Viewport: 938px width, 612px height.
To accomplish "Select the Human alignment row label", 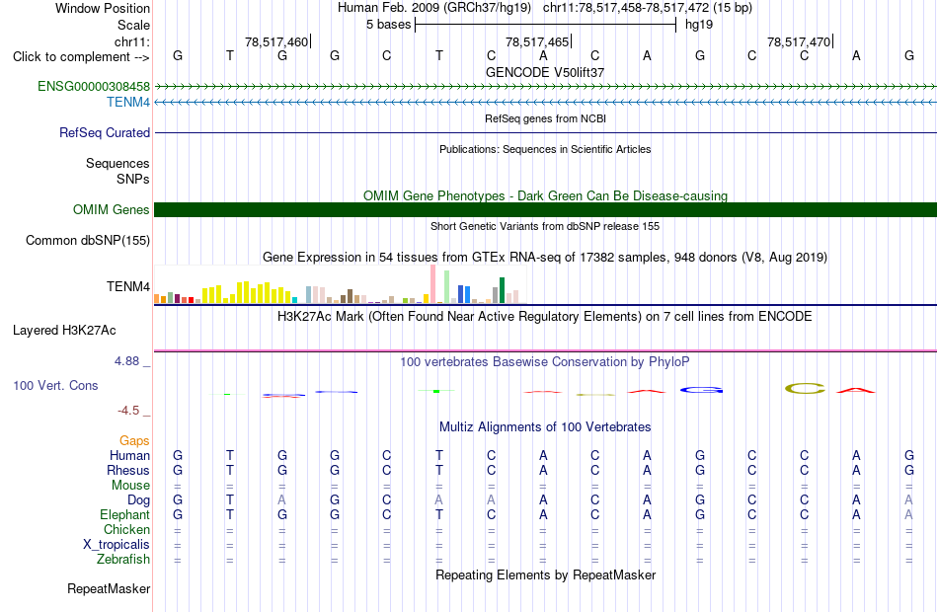I will (x=129, y=456).
